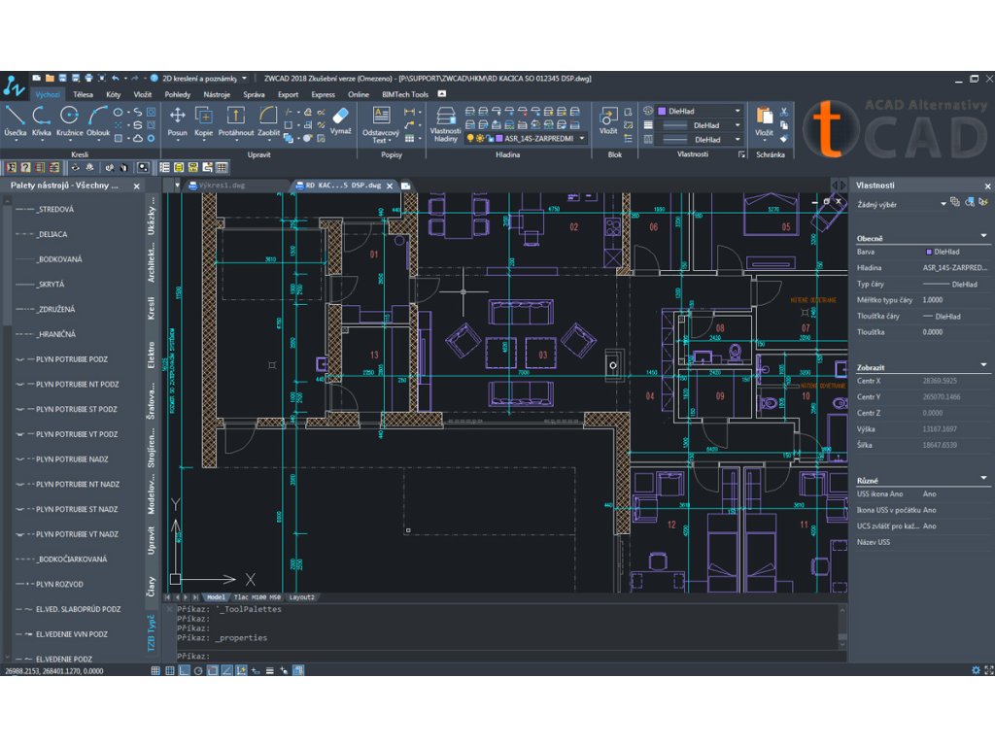
Task: Toggle polar tracking in status bar
Action: [x=198, y=670]
